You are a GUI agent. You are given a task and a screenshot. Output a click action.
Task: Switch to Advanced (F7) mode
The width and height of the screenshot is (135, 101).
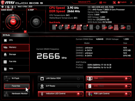[84, 2]
